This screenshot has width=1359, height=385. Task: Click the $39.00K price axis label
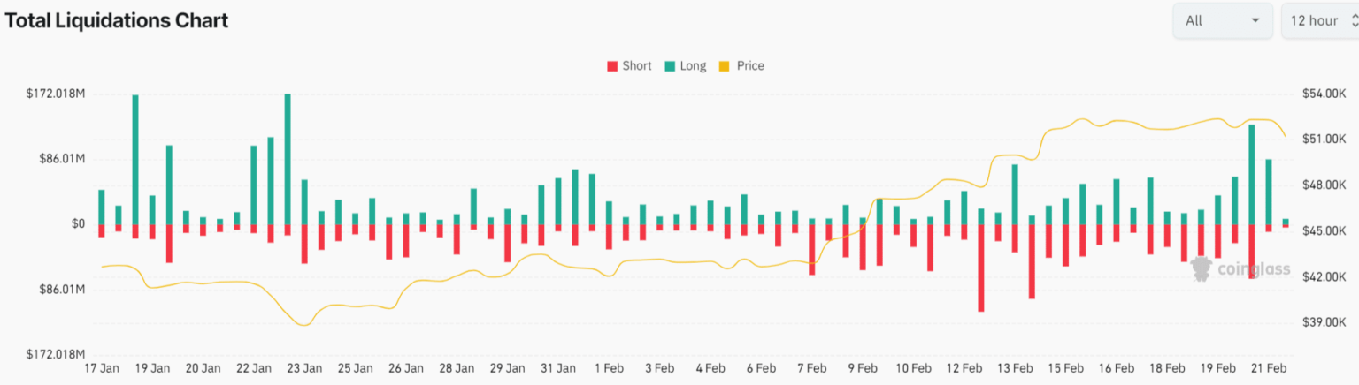[x=1324, y=322]
